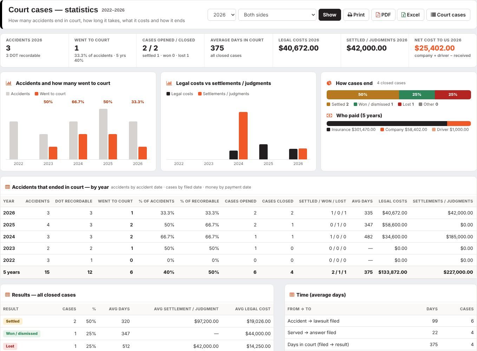Click the Lost result badge
The width and height of the screenshot is (477, 351).
(x=10, y=346)
